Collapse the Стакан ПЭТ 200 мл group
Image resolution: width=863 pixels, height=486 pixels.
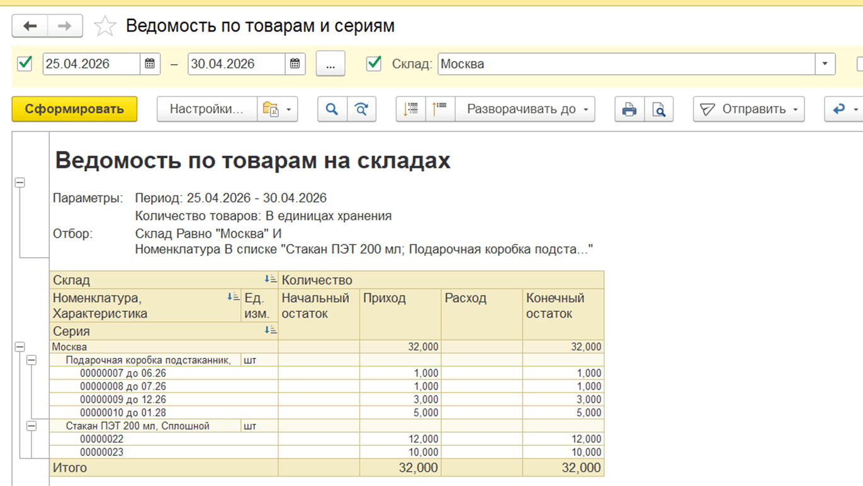click(x=31, y=426)
